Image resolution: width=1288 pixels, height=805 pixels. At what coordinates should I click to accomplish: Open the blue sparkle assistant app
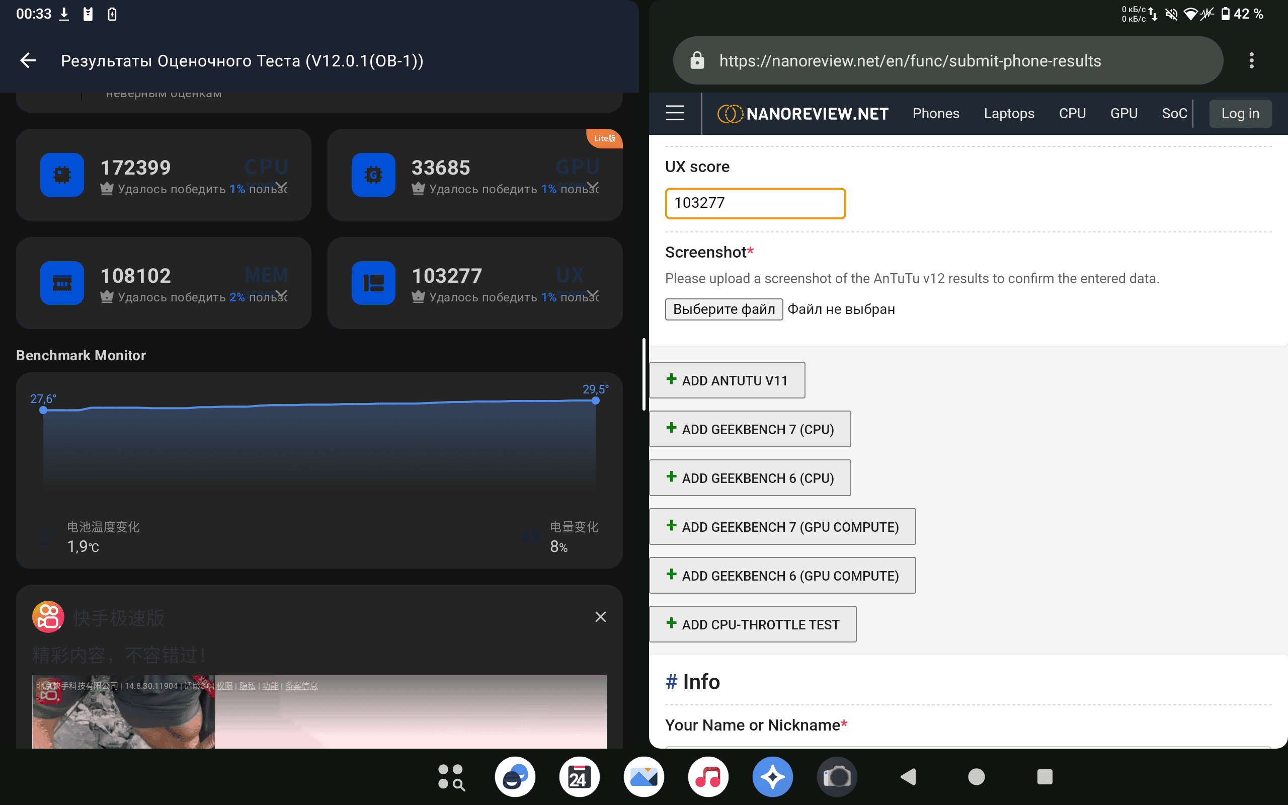tap(772, 777)
